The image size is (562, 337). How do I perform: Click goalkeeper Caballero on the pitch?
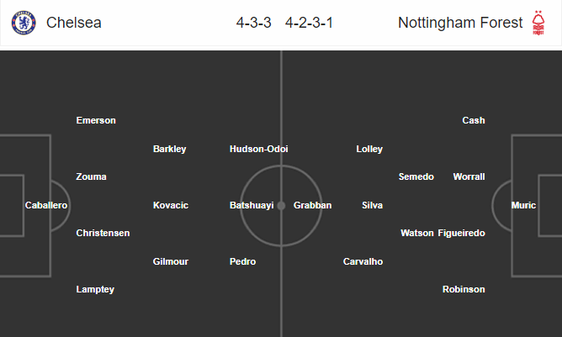[46, 205]
